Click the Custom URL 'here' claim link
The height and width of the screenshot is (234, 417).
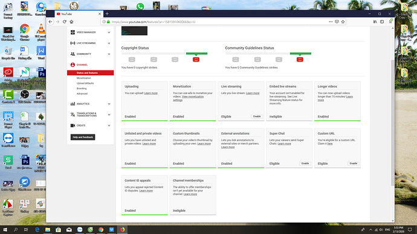tap(330, 144)
